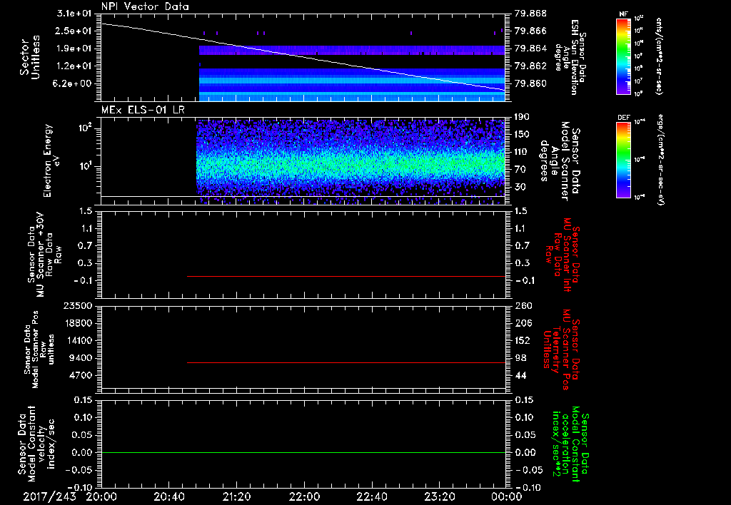The height and width of the screenshot is (505, 731).
Task: Click the 18800 scanner position tick
Action: [x=77, y=323]
